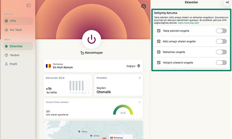The height and width of the screenshot is (139, 232).
Task: Expand Güvenli Cihaz Asistanı chevron
Action: [140, 102]
